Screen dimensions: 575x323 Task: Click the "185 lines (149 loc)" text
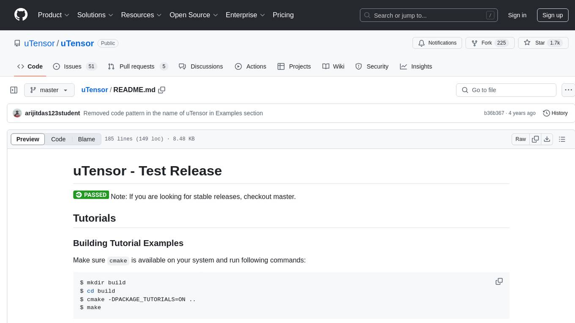pos(134,139)
